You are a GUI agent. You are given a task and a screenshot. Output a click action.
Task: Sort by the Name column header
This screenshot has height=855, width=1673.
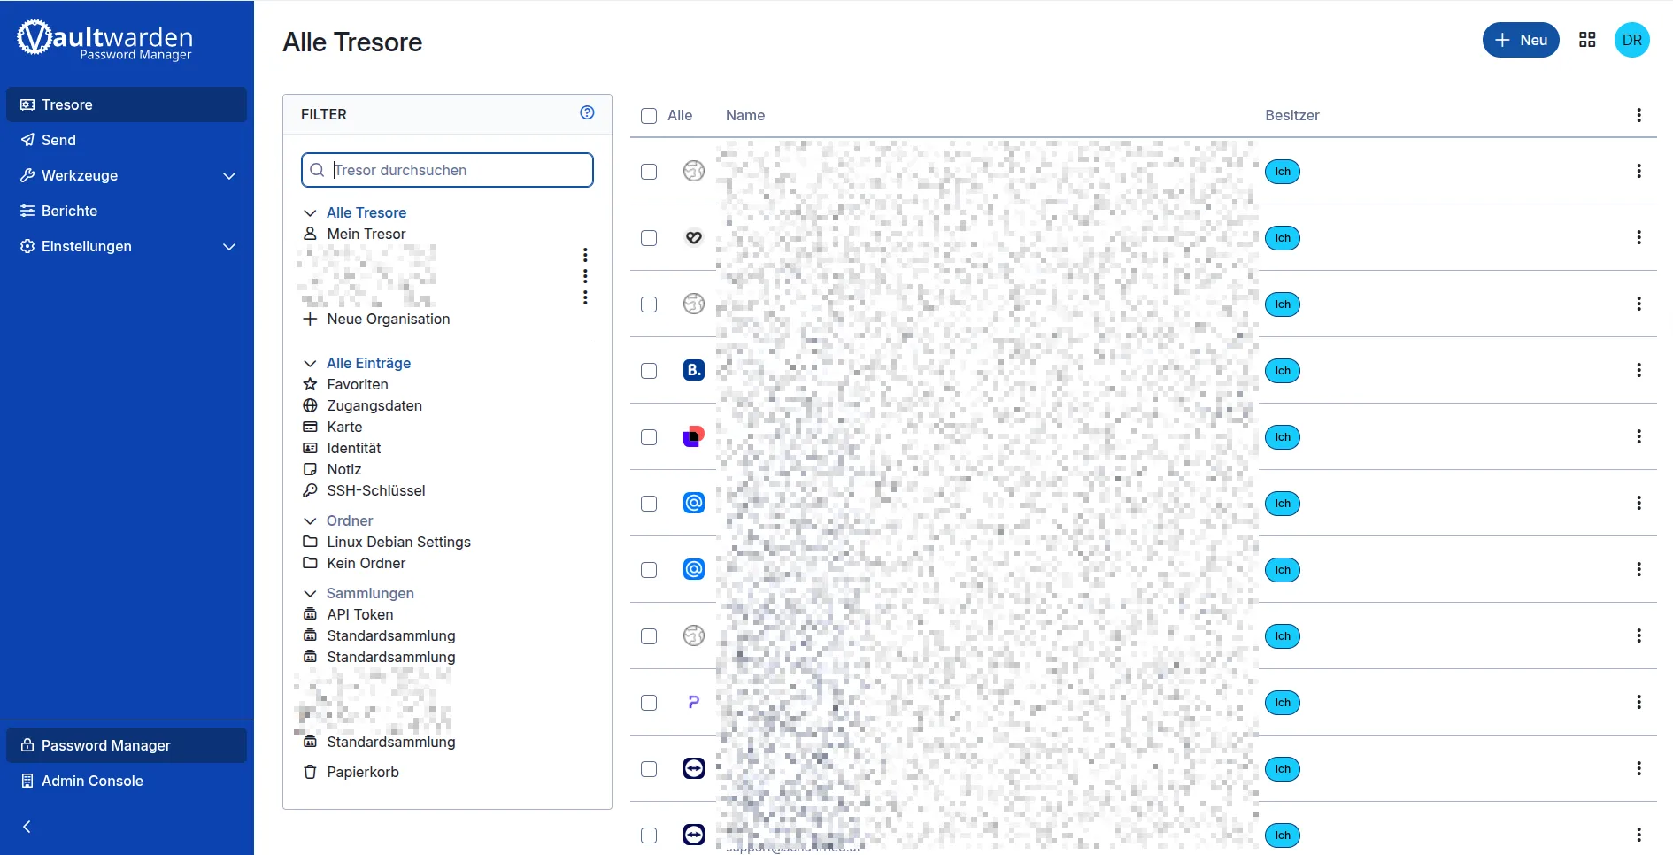tap(745, 115)
